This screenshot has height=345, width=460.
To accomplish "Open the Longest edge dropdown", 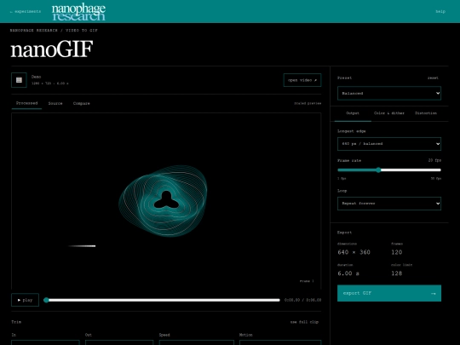I will point(389,144).
